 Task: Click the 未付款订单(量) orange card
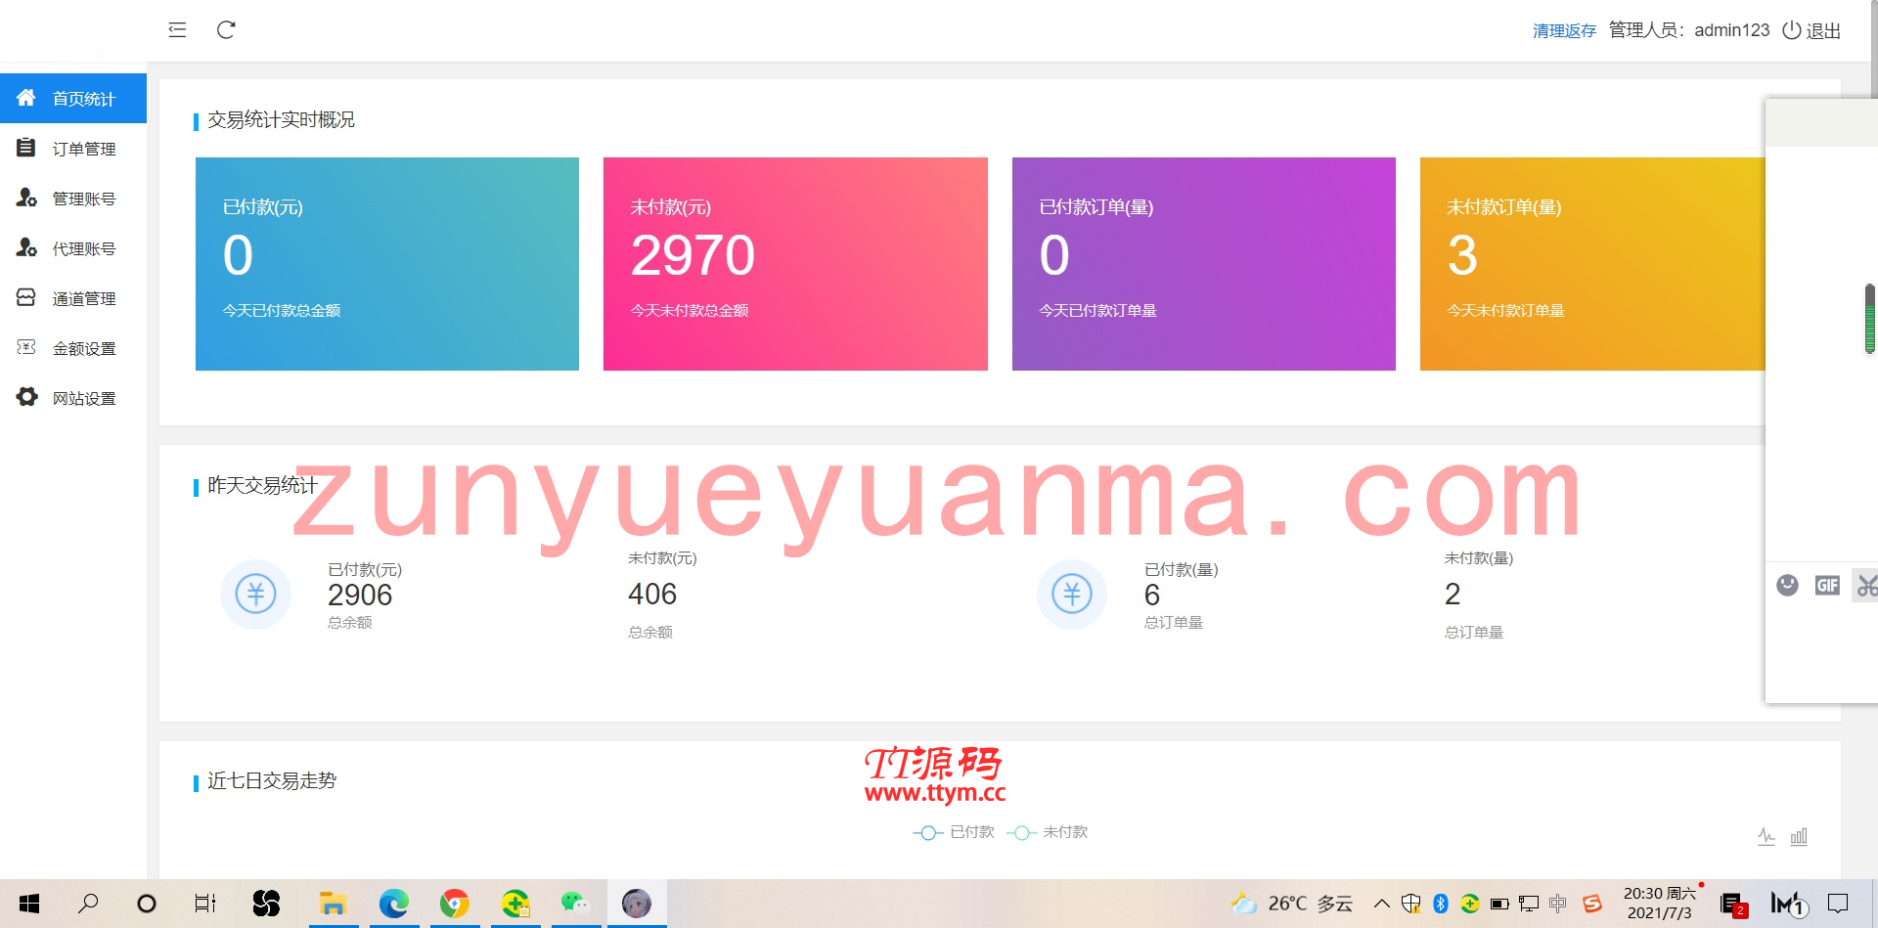pos(1592,264)
